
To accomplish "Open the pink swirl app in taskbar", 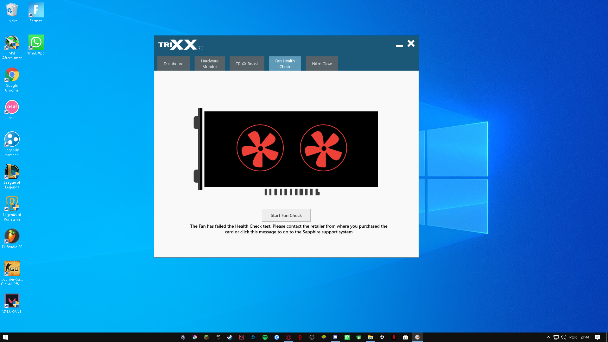I will click(x=195, y=337).
